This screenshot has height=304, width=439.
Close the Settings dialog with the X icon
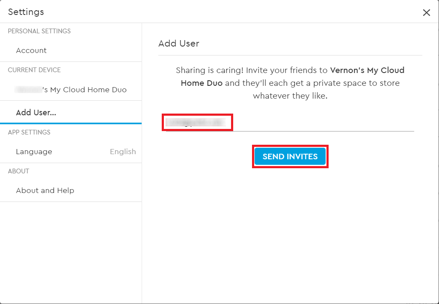click(426, 12)
